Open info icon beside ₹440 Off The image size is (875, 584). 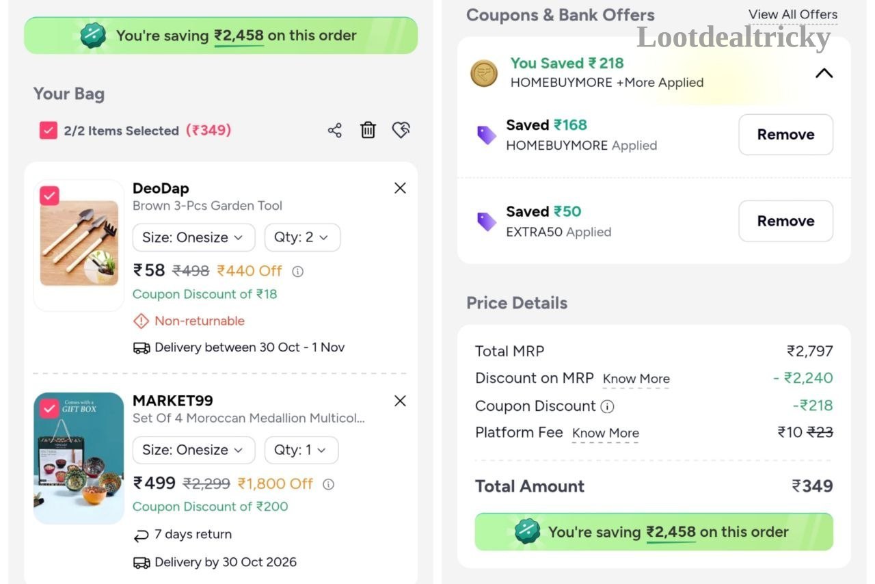(297, 271)
